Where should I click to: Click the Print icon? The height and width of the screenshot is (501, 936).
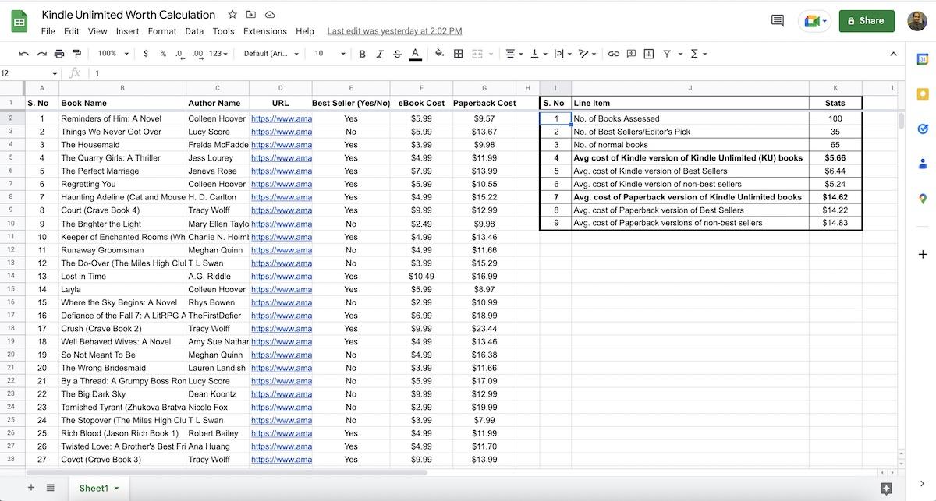tap(59, 54)
